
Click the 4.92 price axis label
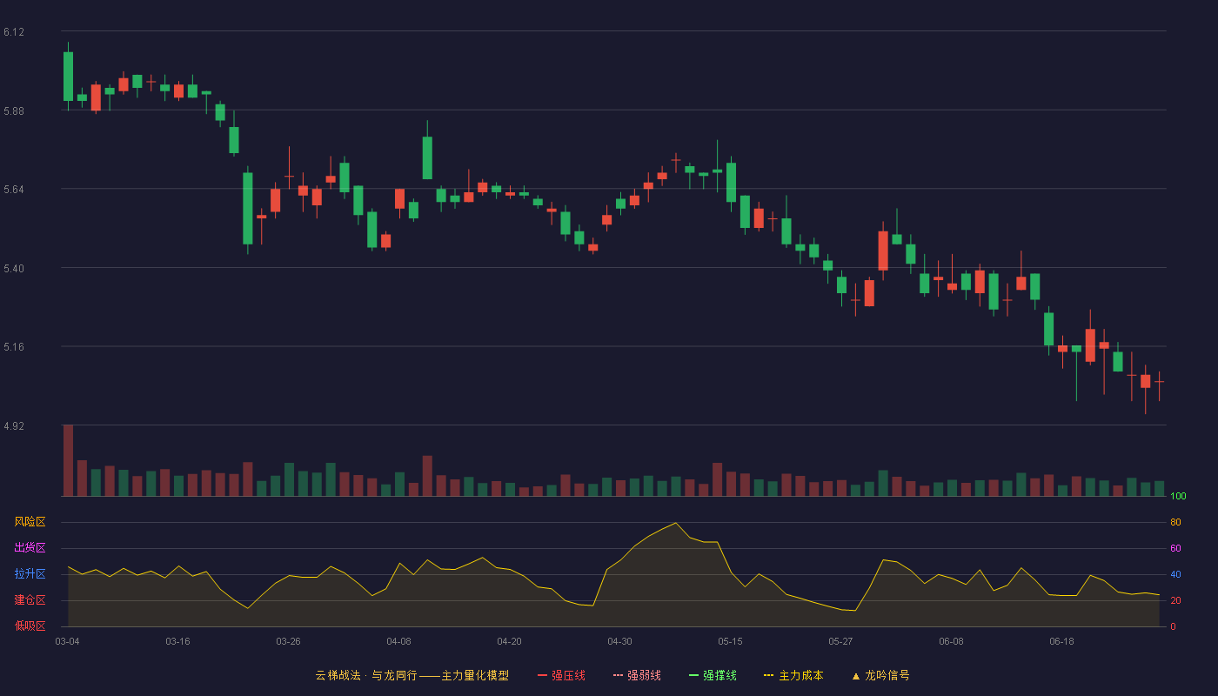pos(14,426)
